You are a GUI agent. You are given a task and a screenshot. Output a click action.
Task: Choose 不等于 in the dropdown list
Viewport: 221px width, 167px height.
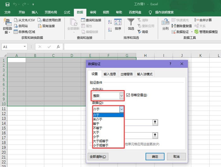coord(98,128)
